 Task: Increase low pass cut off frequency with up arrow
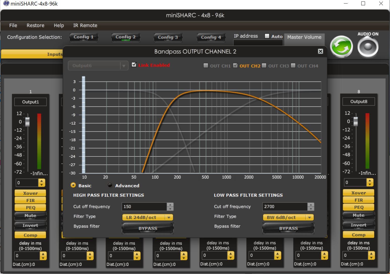tap(311, 204)
